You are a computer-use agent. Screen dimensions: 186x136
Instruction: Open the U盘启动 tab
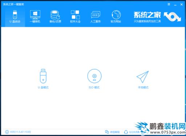coord(15,17)
